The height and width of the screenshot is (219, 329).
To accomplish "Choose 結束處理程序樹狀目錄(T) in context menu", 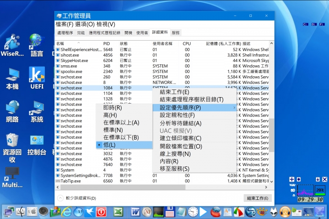I will pyautogui.click(x=195, y=99).
